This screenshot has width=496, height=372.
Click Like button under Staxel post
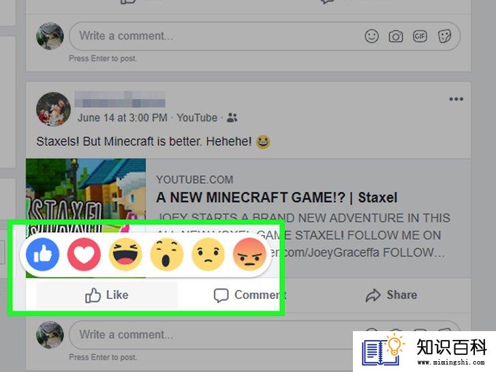point(107,295)
